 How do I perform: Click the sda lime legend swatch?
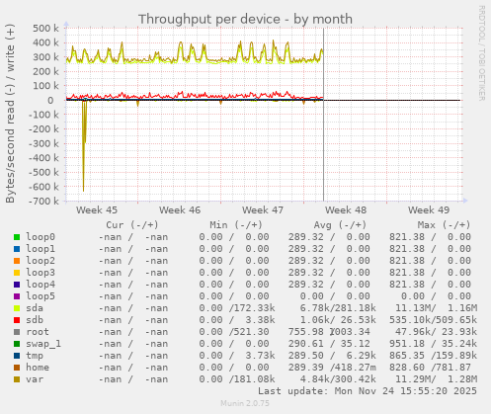pos(17,308)
